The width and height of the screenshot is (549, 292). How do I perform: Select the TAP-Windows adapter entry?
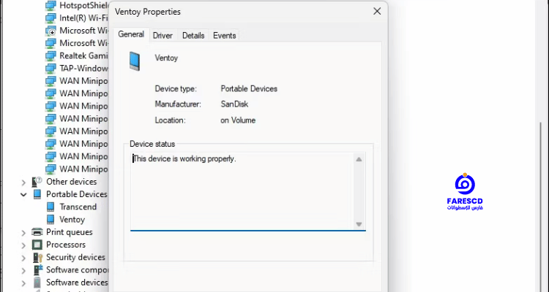coord(83,68)
